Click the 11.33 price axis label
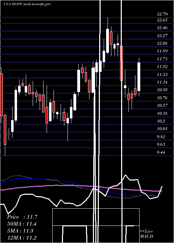Image resolution: width=174 pixels, height=243 pixels. [x=162, y=75]
